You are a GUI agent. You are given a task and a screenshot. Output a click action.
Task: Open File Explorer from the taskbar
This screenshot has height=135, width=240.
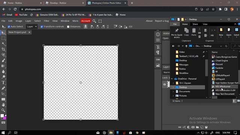coord(111,132)
